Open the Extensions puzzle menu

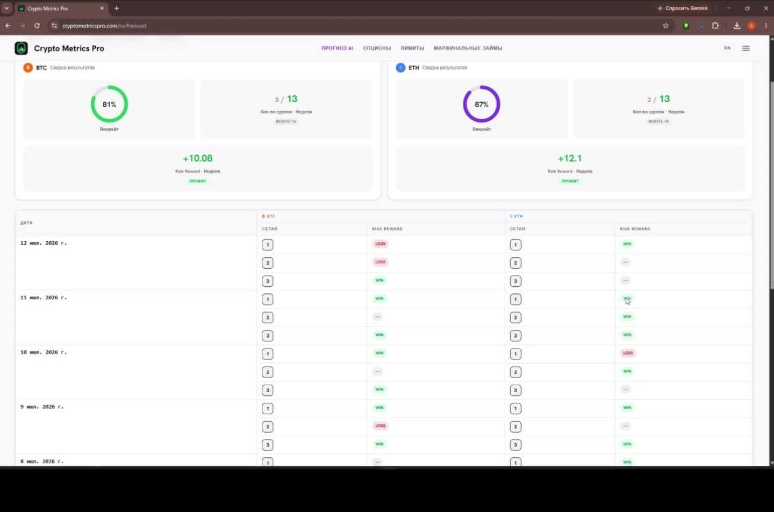[x=715, y=25]
